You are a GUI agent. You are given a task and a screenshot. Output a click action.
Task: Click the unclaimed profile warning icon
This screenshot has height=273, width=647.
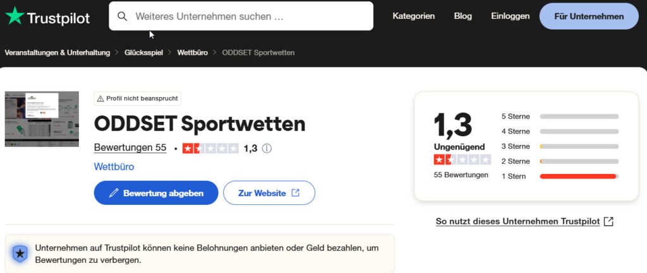100,98
